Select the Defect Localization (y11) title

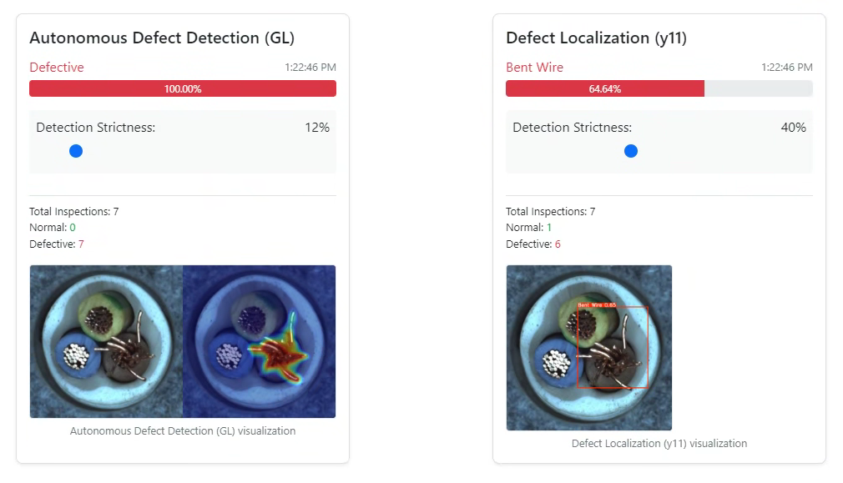click(x=596, y=38)
